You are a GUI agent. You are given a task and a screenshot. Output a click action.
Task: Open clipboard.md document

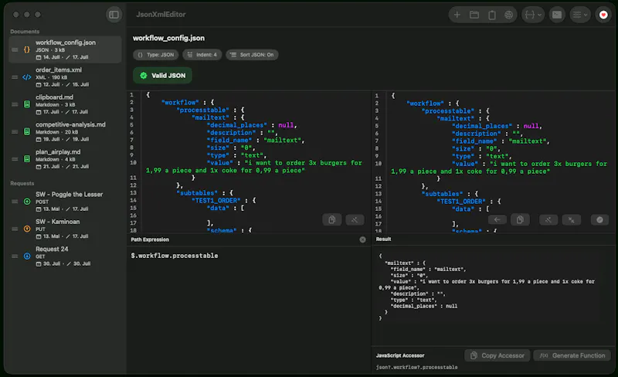pyautogui.click(x=65, y=104)
